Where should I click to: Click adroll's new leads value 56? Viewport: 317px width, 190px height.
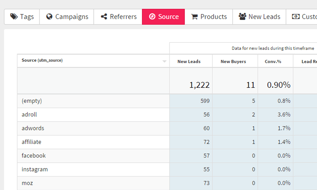pyautogui.click(x=206, y=115)
